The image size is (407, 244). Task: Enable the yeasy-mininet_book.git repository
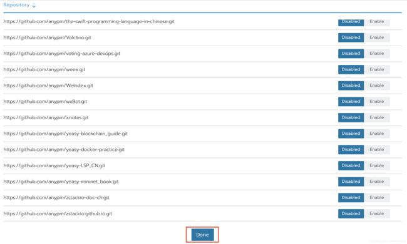click(377, 182)
